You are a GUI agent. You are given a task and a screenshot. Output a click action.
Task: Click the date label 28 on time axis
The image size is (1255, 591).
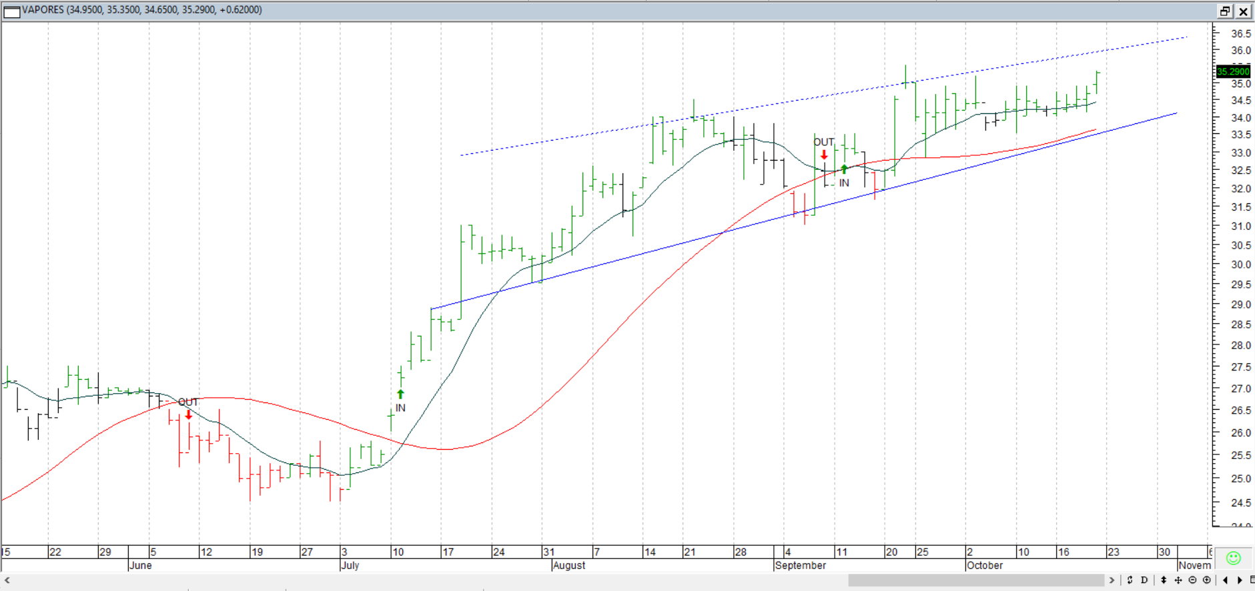coord(741,552)
